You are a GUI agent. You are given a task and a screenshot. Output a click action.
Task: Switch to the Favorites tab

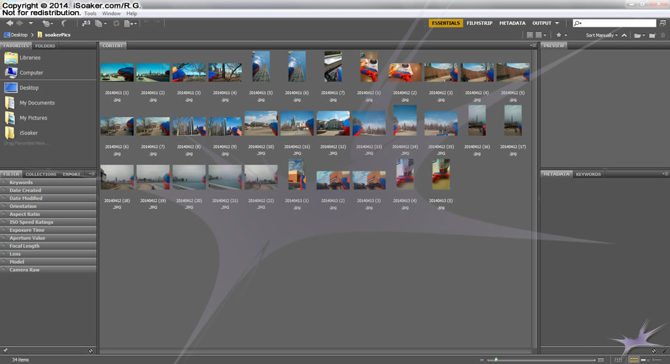pos(16,46)
